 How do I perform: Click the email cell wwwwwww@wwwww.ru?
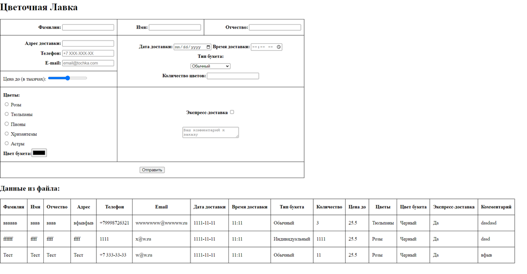click(x=161, y=223)
